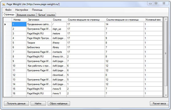Select the highlighted cell with number 1
Viewport: 171px width, 110px height.
point(19,24)
